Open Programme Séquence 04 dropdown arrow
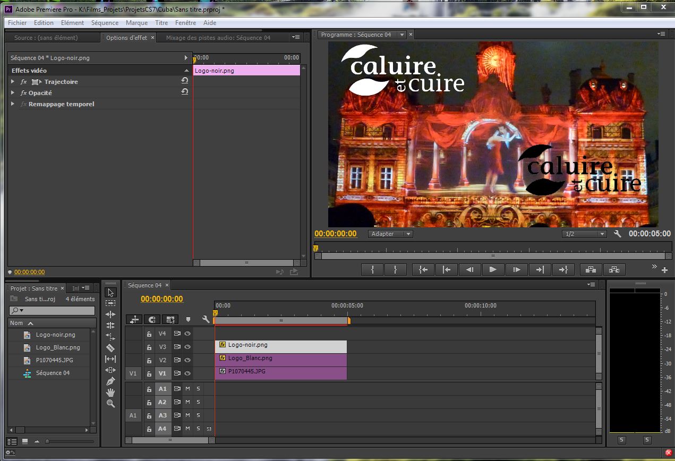Image resolution: width=675 pixels, height=461 pixels. click(x=402, y=35)
